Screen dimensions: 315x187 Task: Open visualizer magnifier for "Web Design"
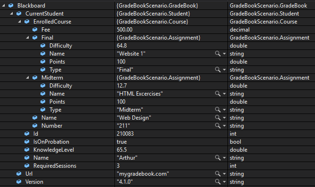coord(218,118)
